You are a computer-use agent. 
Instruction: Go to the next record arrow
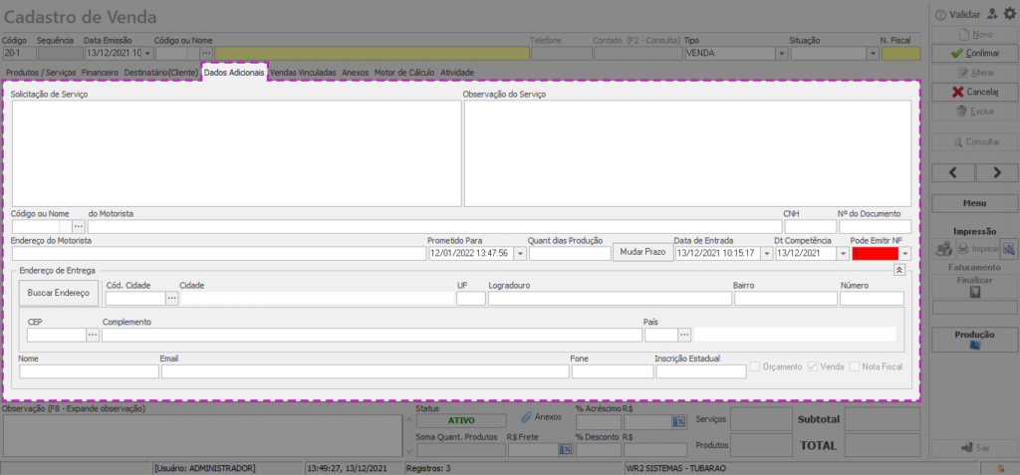[998, 172]
